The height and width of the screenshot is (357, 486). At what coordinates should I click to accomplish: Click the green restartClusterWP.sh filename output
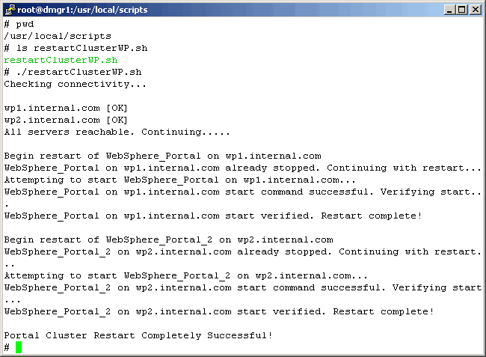pyautogui.click(x=61, y=60)
